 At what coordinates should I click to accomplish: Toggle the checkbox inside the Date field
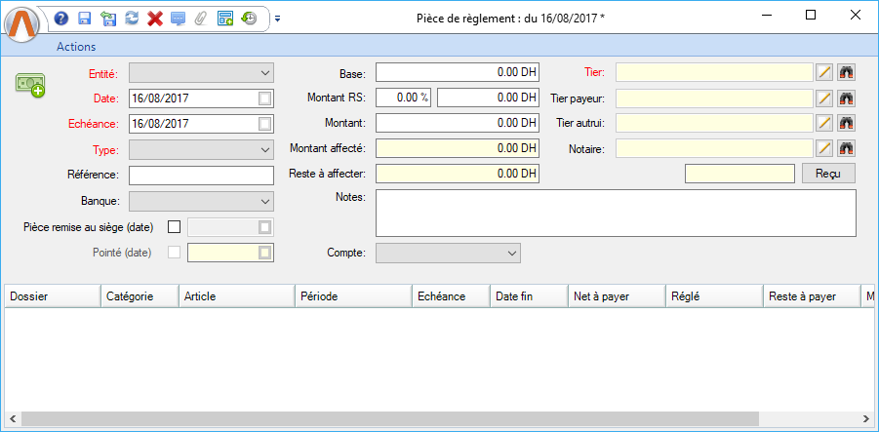[265, 98]
